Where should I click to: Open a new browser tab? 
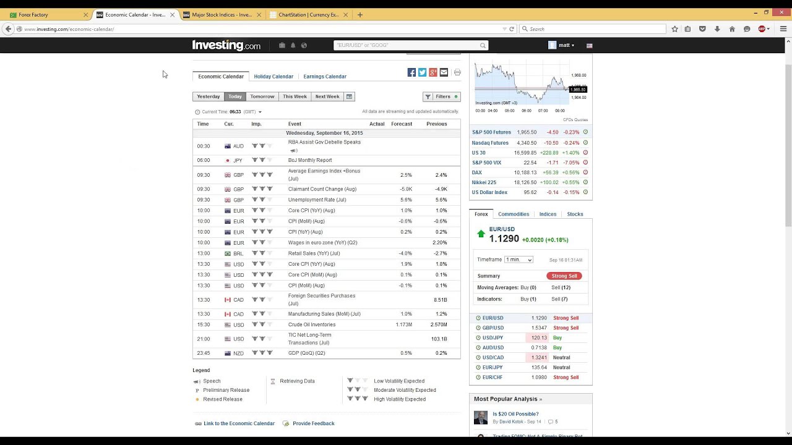(360, 15)
